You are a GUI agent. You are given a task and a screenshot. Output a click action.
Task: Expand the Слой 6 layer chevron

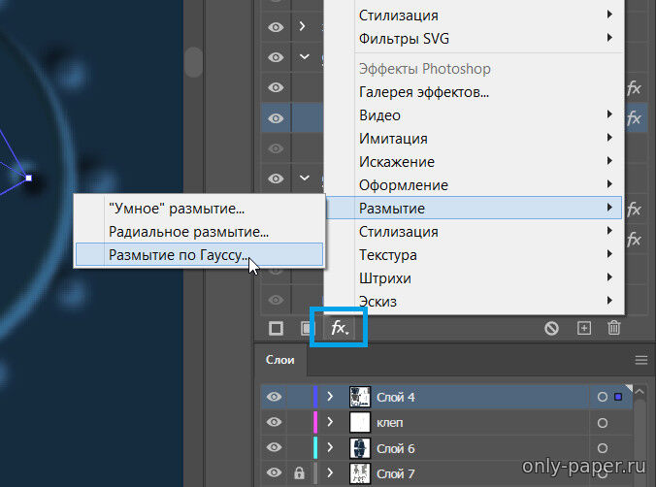click(x=330, y=448)
